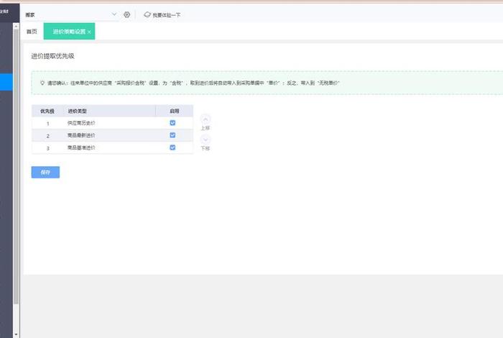The height and width of the screenshot is (338, 503).
Task: Click the lightbulb icon in the notice
Action: pos(42,83)
